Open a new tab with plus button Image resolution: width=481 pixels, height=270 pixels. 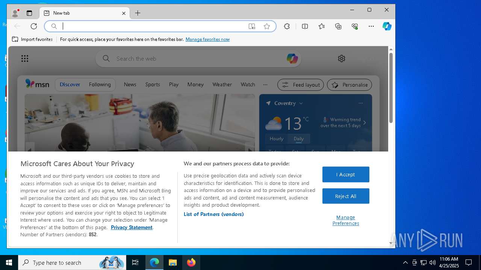coord(138,13)
